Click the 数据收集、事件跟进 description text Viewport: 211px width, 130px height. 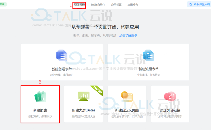(x=62, y=75)
